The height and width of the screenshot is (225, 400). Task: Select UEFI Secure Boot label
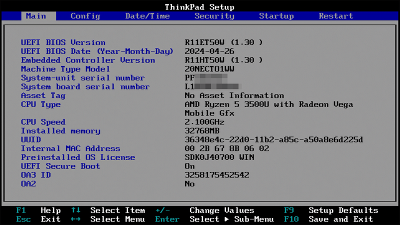tap(60, 166)
